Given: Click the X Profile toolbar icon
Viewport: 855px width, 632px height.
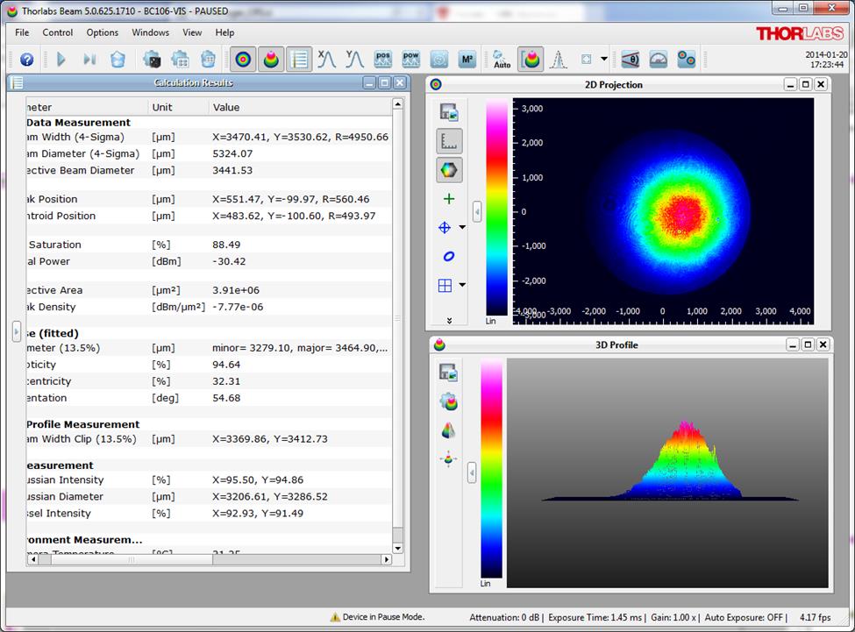Looking at the screenshot, I should click(326, 60).
